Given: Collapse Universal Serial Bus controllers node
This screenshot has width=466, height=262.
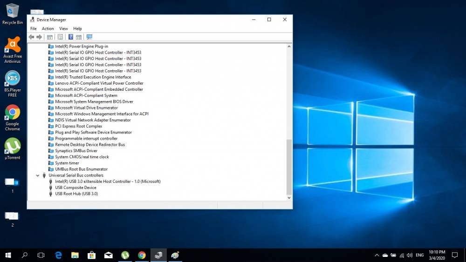Looking at the screenshot, I should coord(38,175).
